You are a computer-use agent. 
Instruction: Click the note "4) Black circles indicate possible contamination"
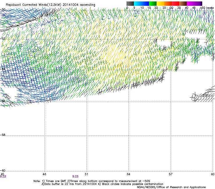point(131,184)
